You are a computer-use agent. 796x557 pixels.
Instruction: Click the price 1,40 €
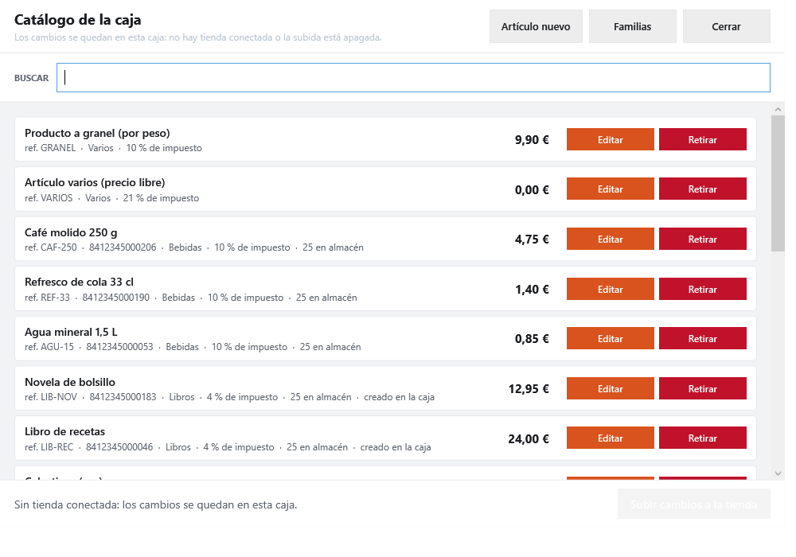pyautogui.click(x=532, y=289)
